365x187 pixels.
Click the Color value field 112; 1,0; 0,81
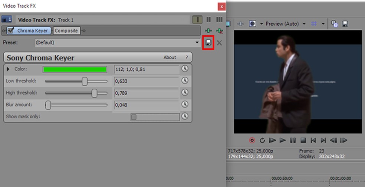(147, 69)
